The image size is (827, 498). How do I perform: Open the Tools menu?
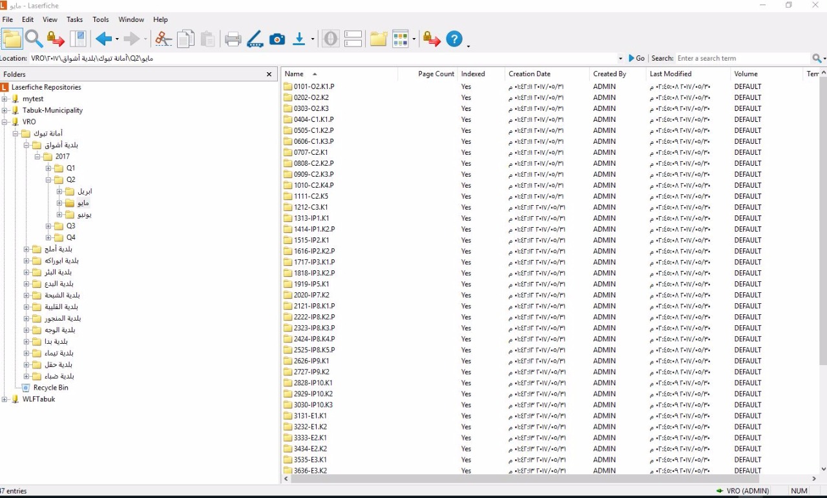click(101, 19)
